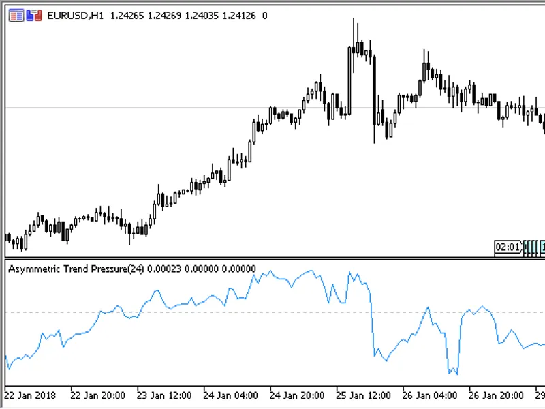Click the 26 Jan 04:00 time label
The width and height of the screenshot is (545, 409).
430,395
